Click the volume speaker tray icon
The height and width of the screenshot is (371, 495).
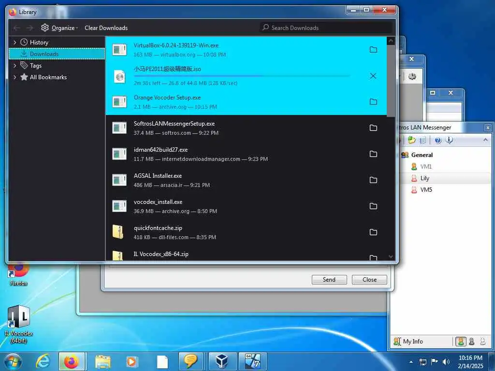(446, 362)
